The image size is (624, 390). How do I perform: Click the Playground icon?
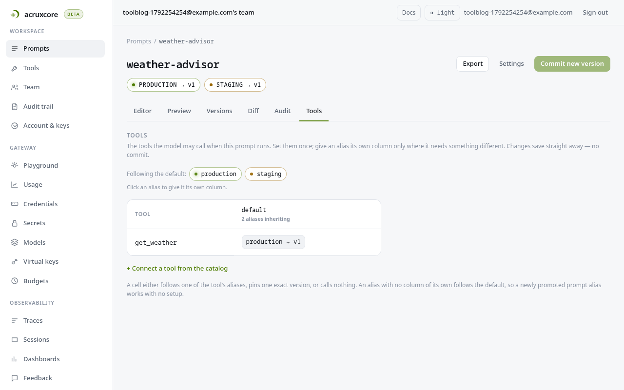click(15, 166)
